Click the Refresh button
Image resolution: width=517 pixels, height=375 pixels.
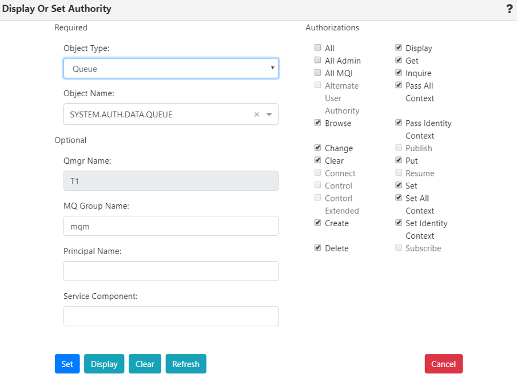pos(186,364)
